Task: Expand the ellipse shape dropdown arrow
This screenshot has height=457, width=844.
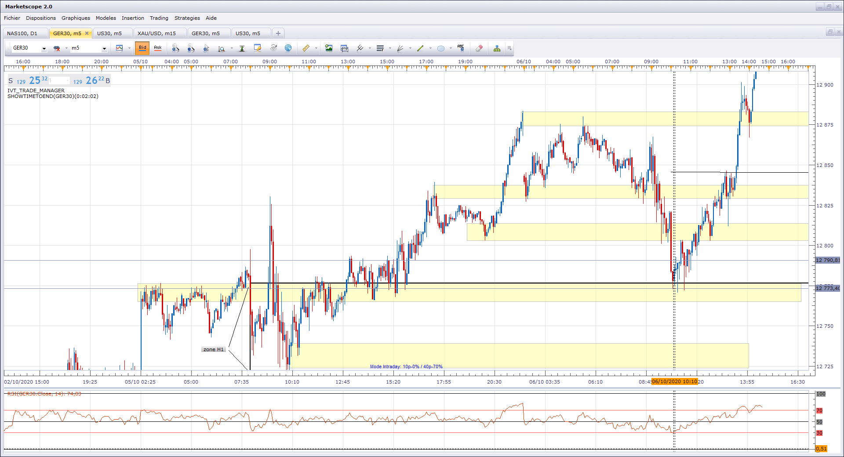Action: pyautogui.click(x=451, y=48)
